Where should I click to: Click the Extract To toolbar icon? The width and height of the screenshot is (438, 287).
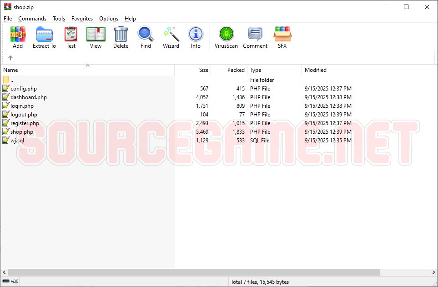coord(44,37)
